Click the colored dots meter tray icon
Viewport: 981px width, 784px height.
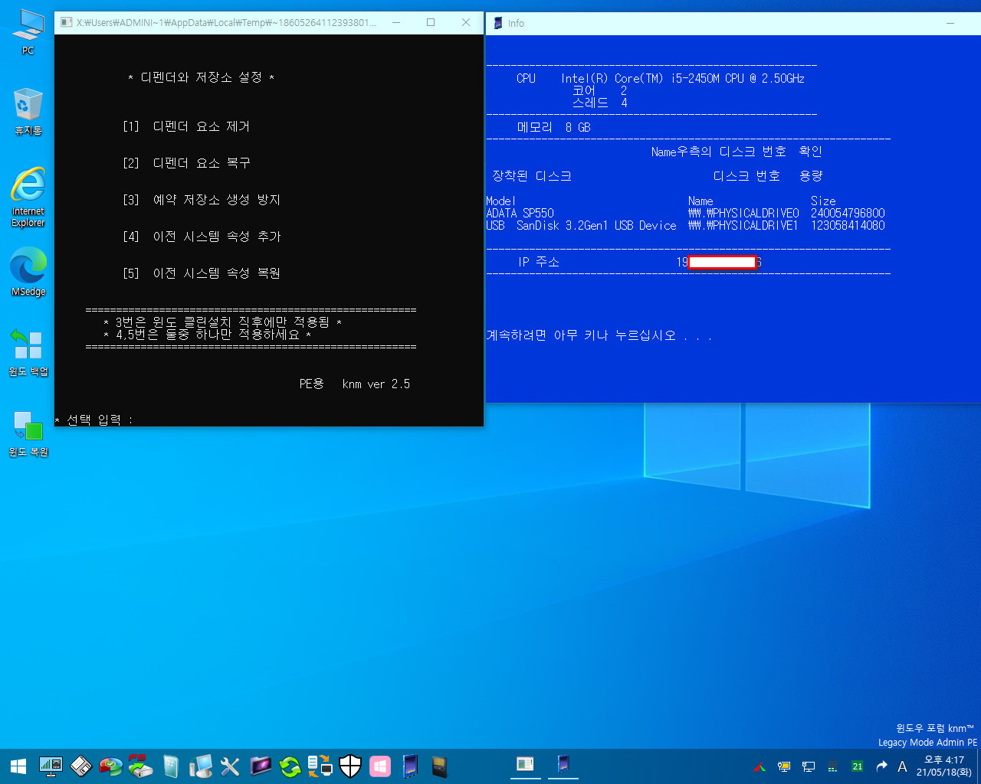[x=833, y=766]
